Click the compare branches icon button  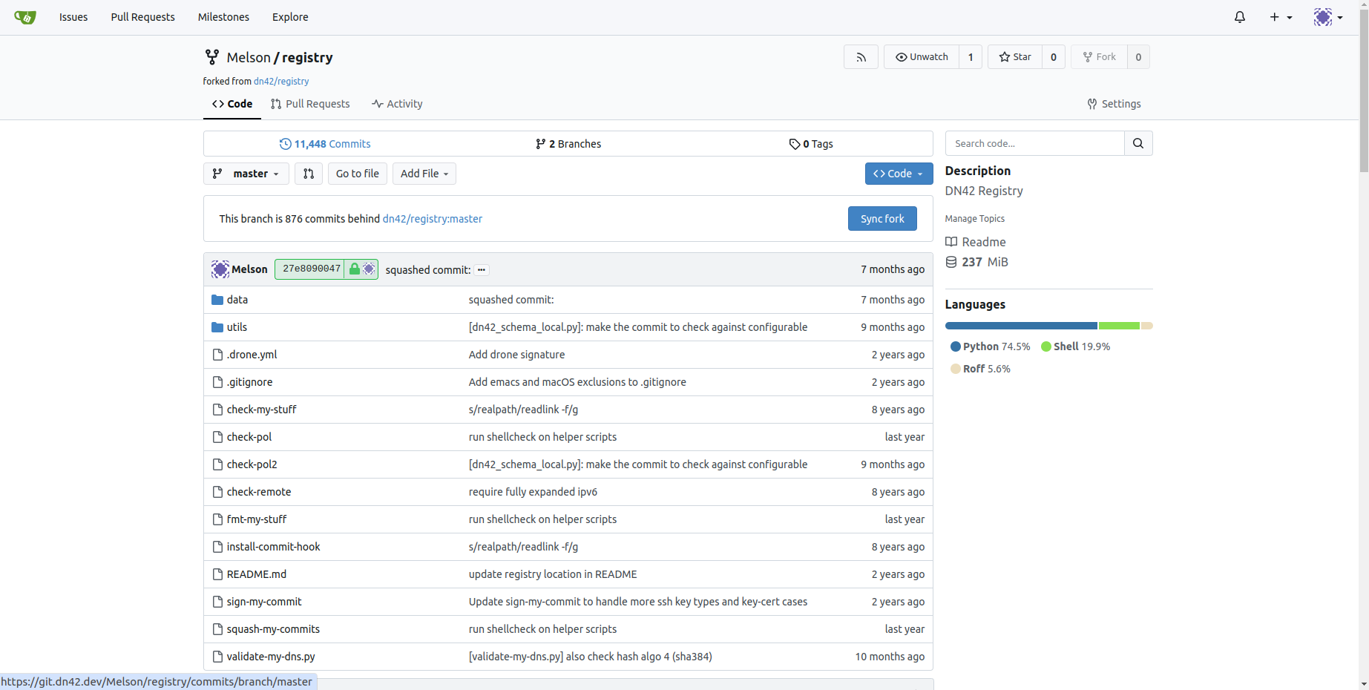click(309, 174)
